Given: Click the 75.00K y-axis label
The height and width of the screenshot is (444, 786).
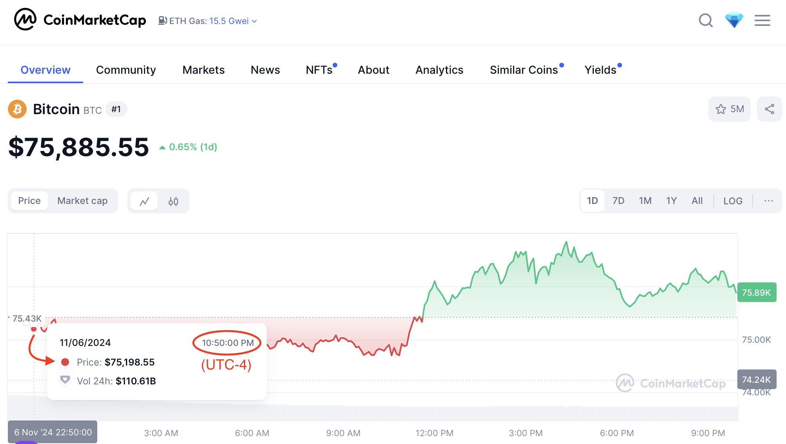Looking at the screenshot, I should pyautogui.click(x=756, y=340).
